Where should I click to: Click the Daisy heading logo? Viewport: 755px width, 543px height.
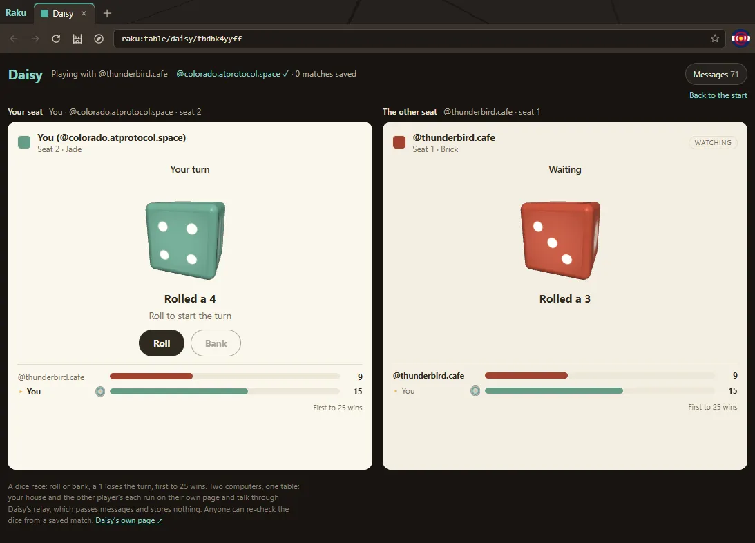tap(26, 75)
